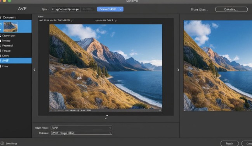Click the info icon in the status bar
252x146 pixels.
pyautogui.click(x=2, y=143)
